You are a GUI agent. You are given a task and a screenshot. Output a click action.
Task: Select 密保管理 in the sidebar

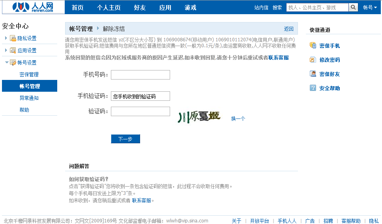29,74
